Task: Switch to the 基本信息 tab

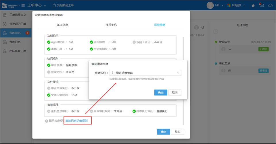Action: (x=62, y=25)
